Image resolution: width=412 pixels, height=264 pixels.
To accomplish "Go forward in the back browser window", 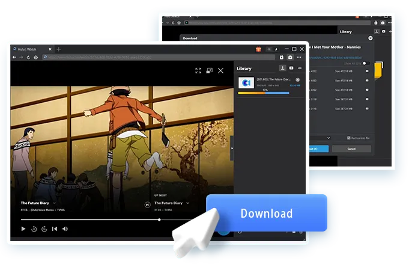I will pyautogui.click(x=167, y=23).
